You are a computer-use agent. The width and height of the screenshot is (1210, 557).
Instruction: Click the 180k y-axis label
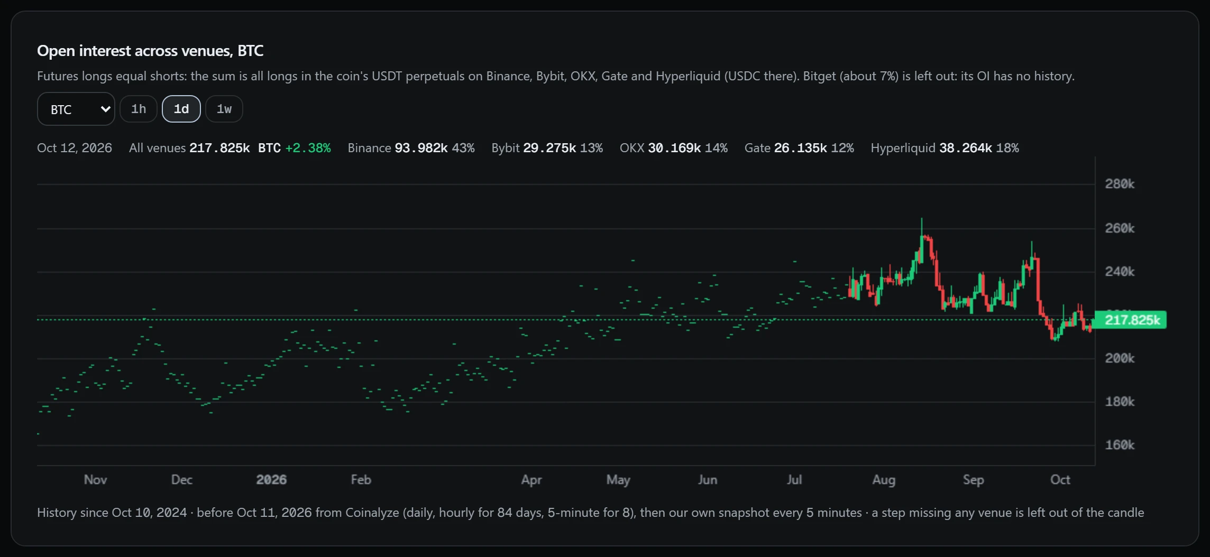[1120, 402]
